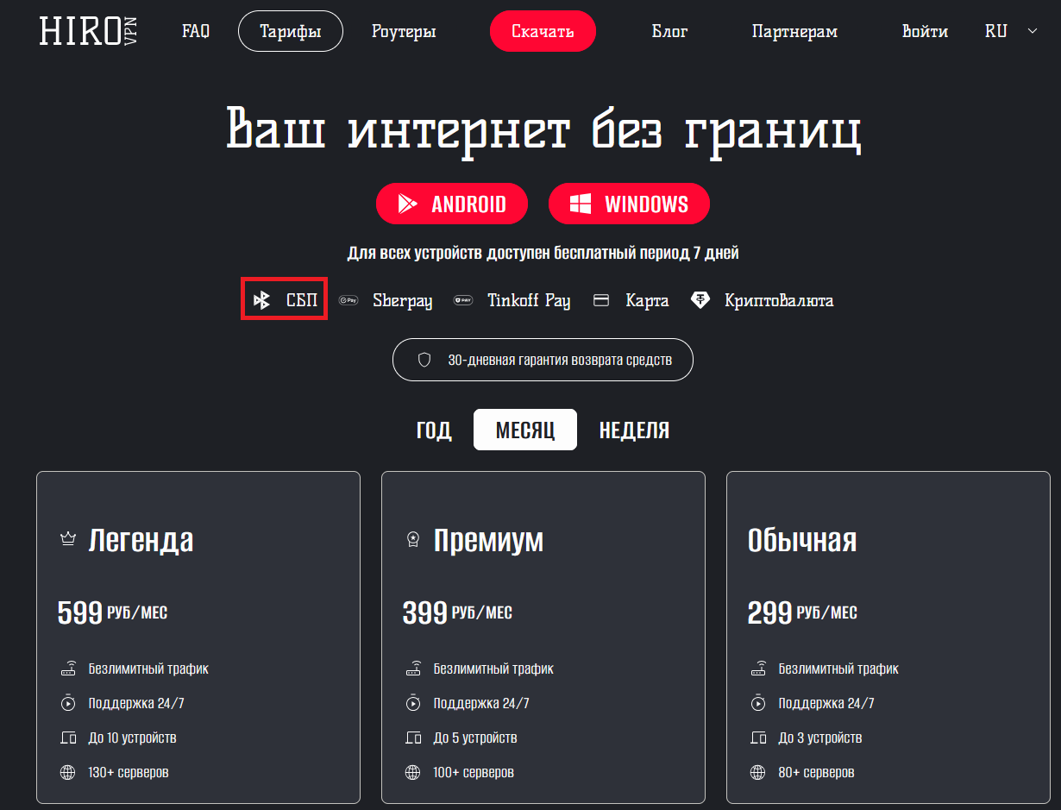Click the Sberpay logo icon
This screenshot has height=810, width=1061.
(348, 300)
